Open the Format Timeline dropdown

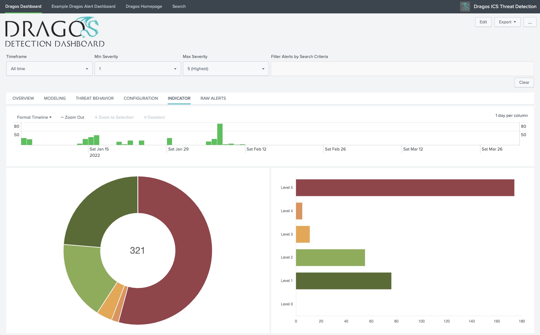coord(34,117)
